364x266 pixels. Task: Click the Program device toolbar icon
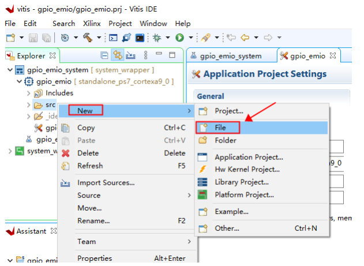tap(126, 38)
